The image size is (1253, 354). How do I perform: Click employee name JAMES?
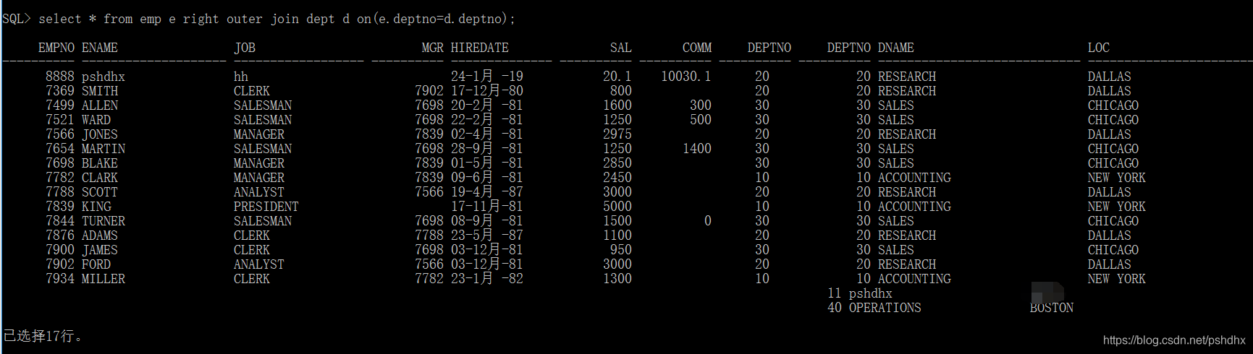click(100, 250)
